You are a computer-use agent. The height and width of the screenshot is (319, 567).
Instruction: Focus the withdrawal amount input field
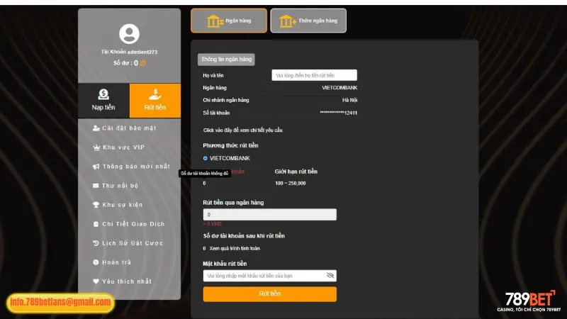(270, 215)
